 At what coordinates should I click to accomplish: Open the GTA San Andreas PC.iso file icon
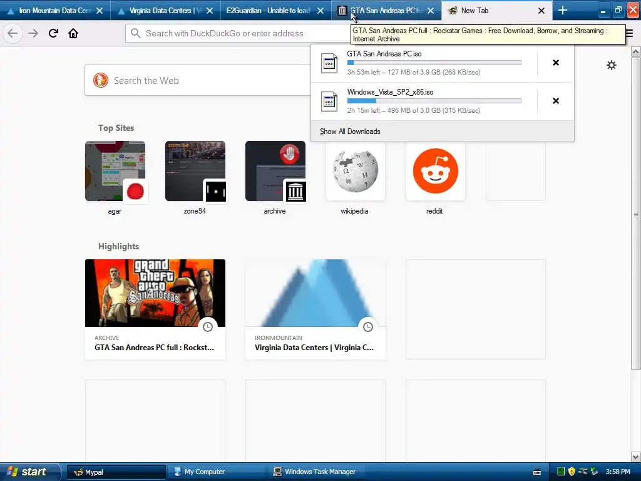pyautogui.click(x=329, y=63)
